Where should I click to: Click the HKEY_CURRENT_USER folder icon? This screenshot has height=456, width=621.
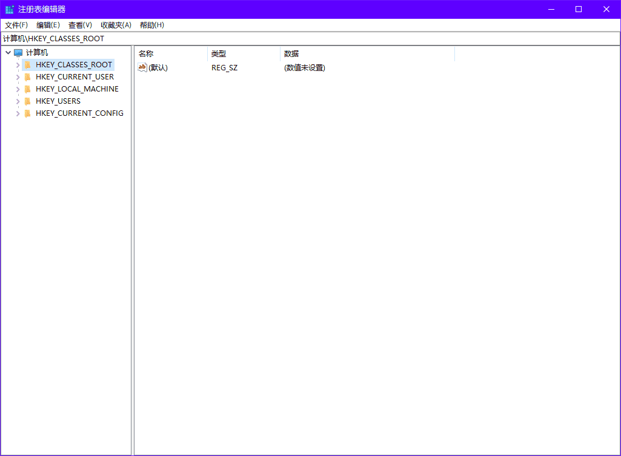tap(27, 77)
